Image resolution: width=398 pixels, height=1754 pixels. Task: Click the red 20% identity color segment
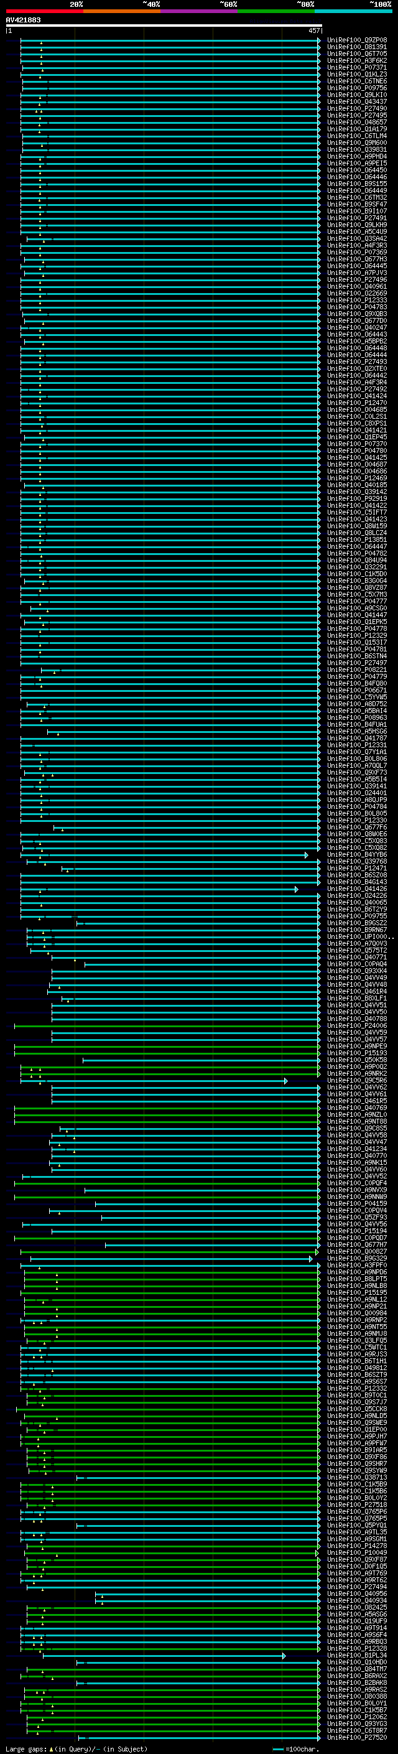44,11
